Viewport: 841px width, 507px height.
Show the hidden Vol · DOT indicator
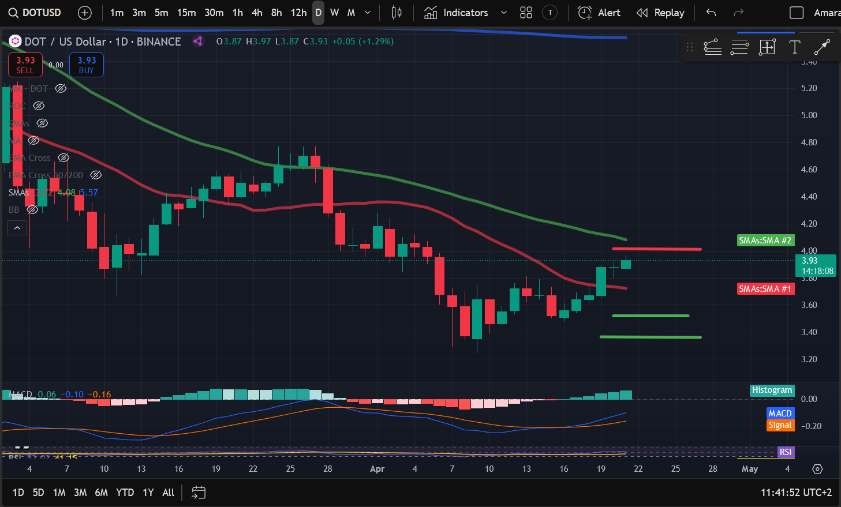click(61, 88)
